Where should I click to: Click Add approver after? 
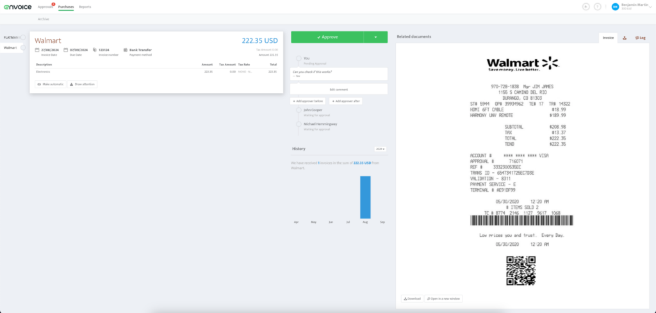coord(345,101)
